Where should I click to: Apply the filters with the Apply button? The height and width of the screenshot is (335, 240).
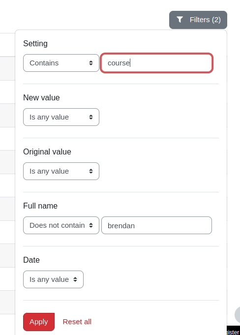click(39, 322)
